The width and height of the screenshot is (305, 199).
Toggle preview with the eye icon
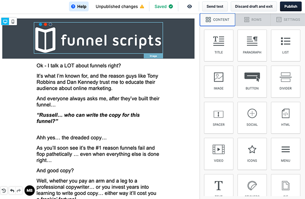coord(190,6)
